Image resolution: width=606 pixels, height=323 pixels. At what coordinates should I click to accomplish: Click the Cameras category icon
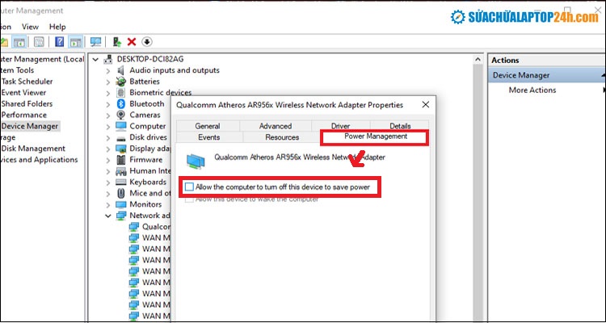click(x=120, y=115)
